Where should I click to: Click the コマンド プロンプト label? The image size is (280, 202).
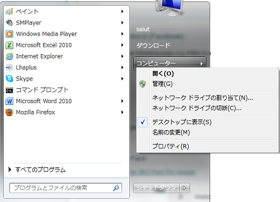pyautogui.click(x=42, y=90)
